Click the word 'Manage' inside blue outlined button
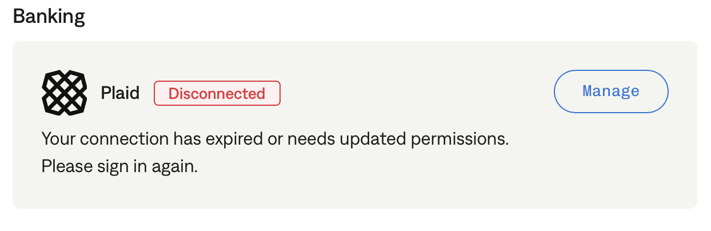Screen dimensions: 711x231 611,91
